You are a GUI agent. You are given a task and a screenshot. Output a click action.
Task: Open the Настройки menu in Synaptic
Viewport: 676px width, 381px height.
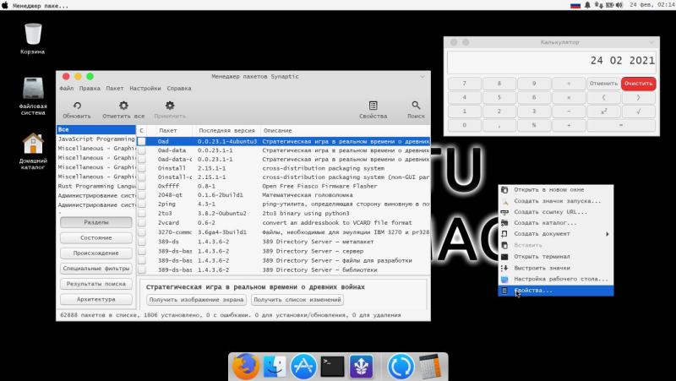click(145, 88)
